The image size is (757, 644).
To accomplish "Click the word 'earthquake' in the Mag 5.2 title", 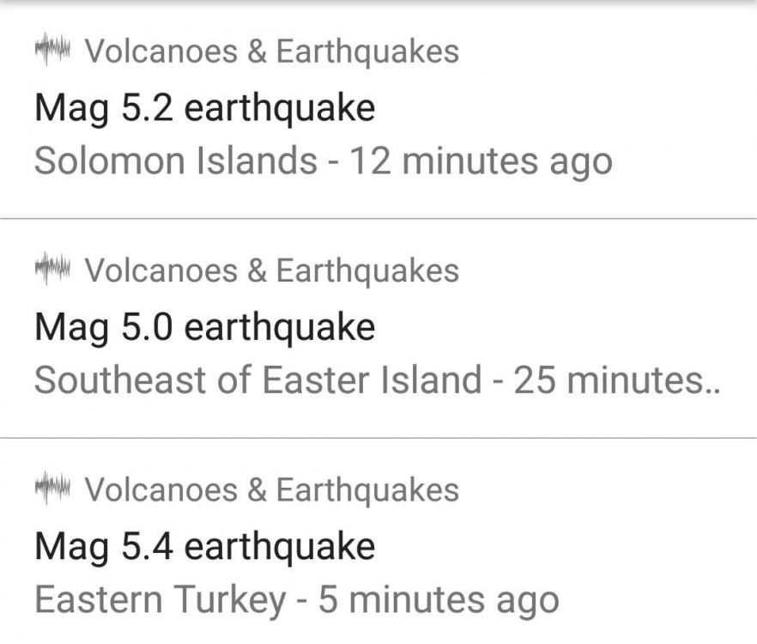I will coord(280,108).
